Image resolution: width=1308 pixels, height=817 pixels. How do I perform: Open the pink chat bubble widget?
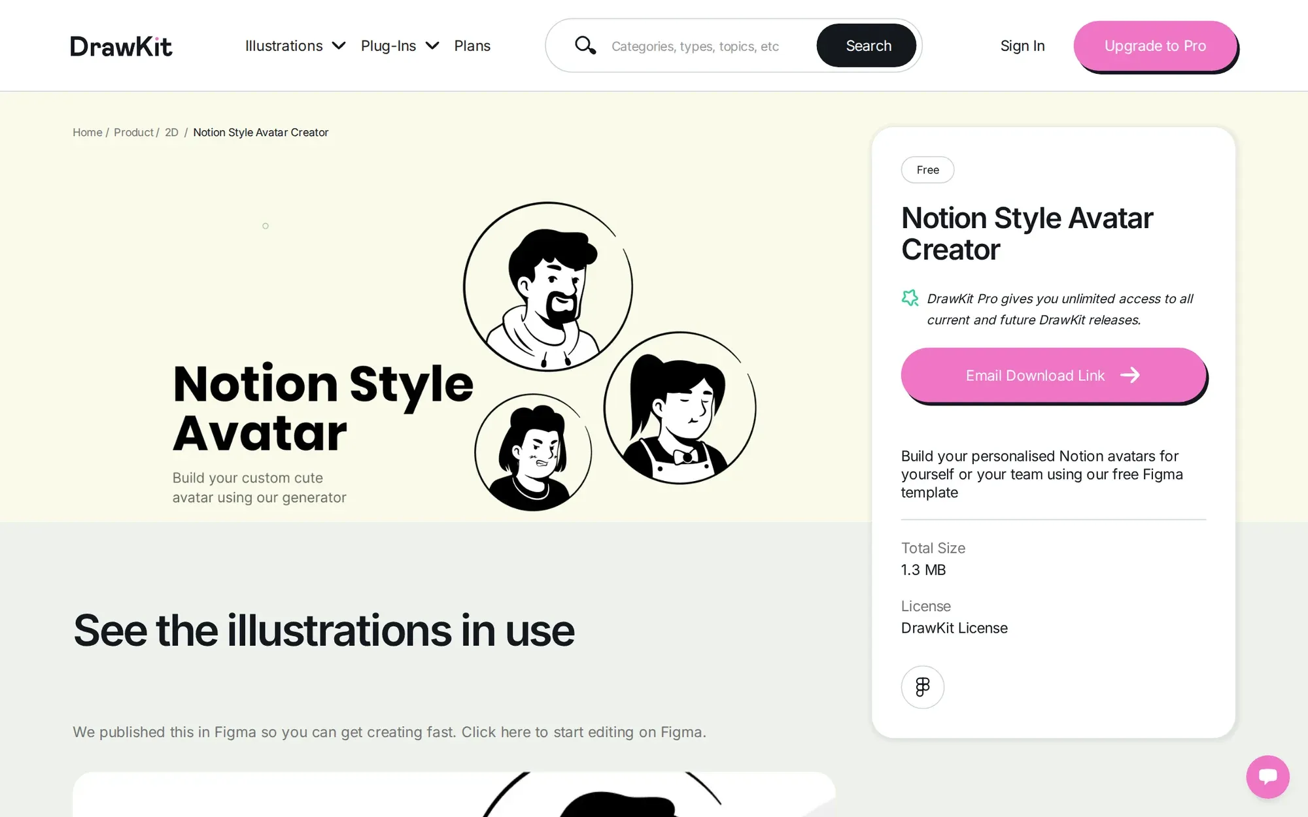point(1267,776)
